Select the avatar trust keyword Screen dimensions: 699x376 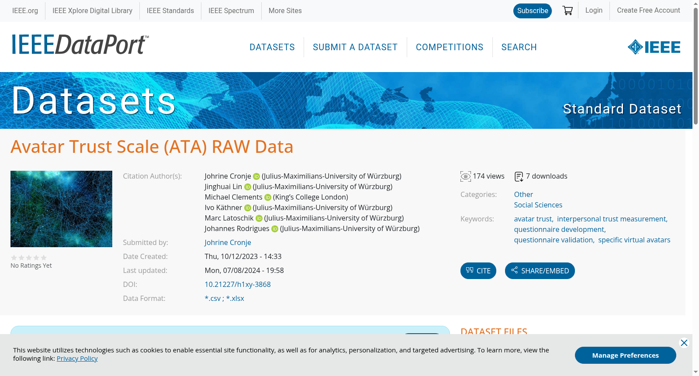coord(533,219)
